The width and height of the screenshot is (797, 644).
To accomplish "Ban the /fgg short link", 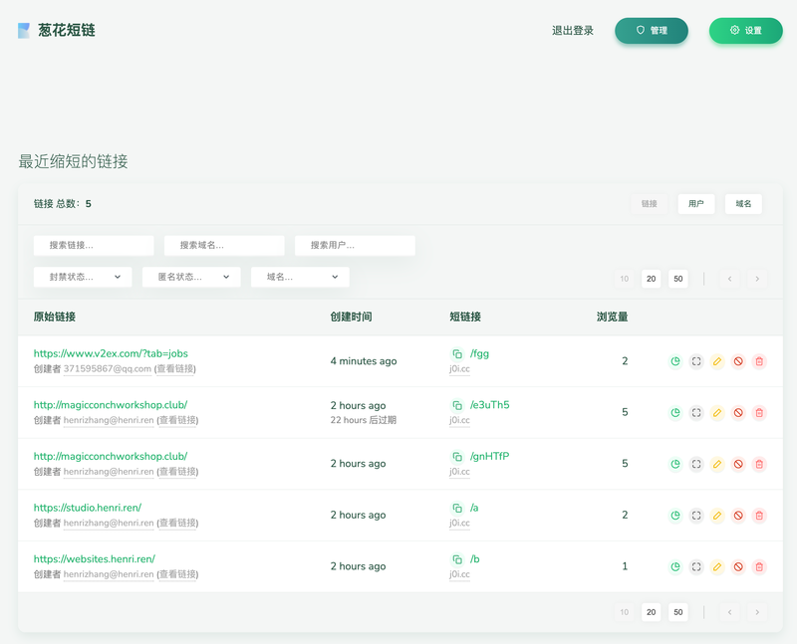I will [x=738, y=361].
